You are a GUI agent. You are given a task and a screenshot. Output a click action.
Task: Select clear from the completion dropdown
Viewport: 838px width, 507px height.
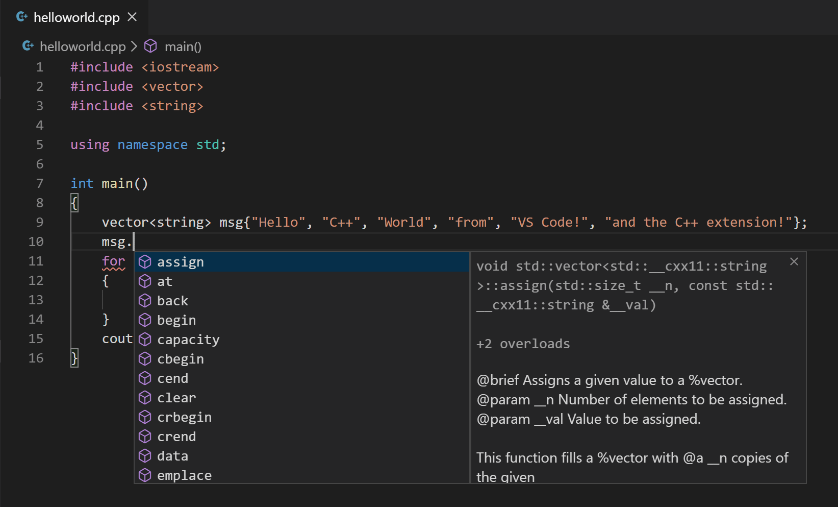(176, 397)
